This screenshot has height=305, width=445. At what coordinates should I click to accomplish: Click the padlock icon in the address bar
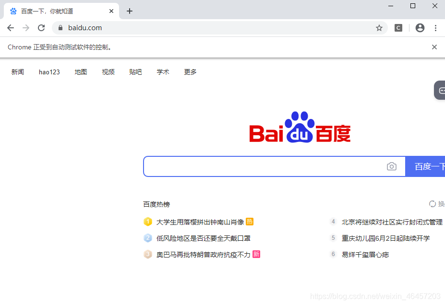click(60, 28)
